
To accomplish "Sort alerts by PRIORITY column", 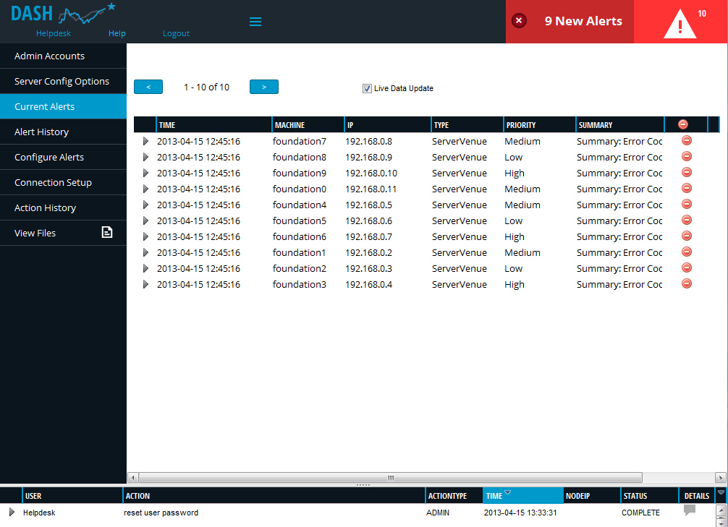I will pyautogui.click(x=540, y=125).
